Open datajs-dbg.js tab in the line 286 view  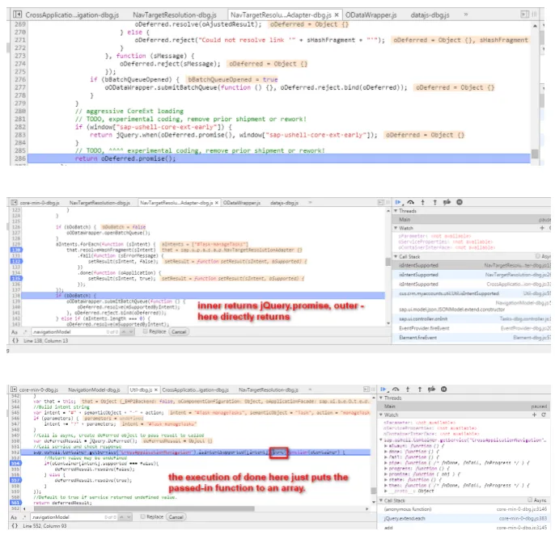pos(430,15)
